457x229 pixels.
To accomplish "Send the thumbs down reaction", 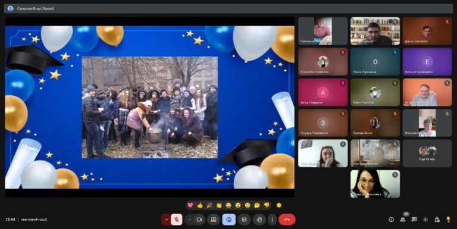I will [267, 205].
